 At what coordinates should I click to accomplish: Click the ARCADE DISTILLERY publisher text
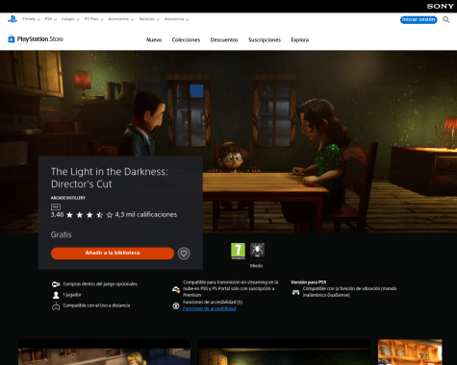click(x=68, y=198)
